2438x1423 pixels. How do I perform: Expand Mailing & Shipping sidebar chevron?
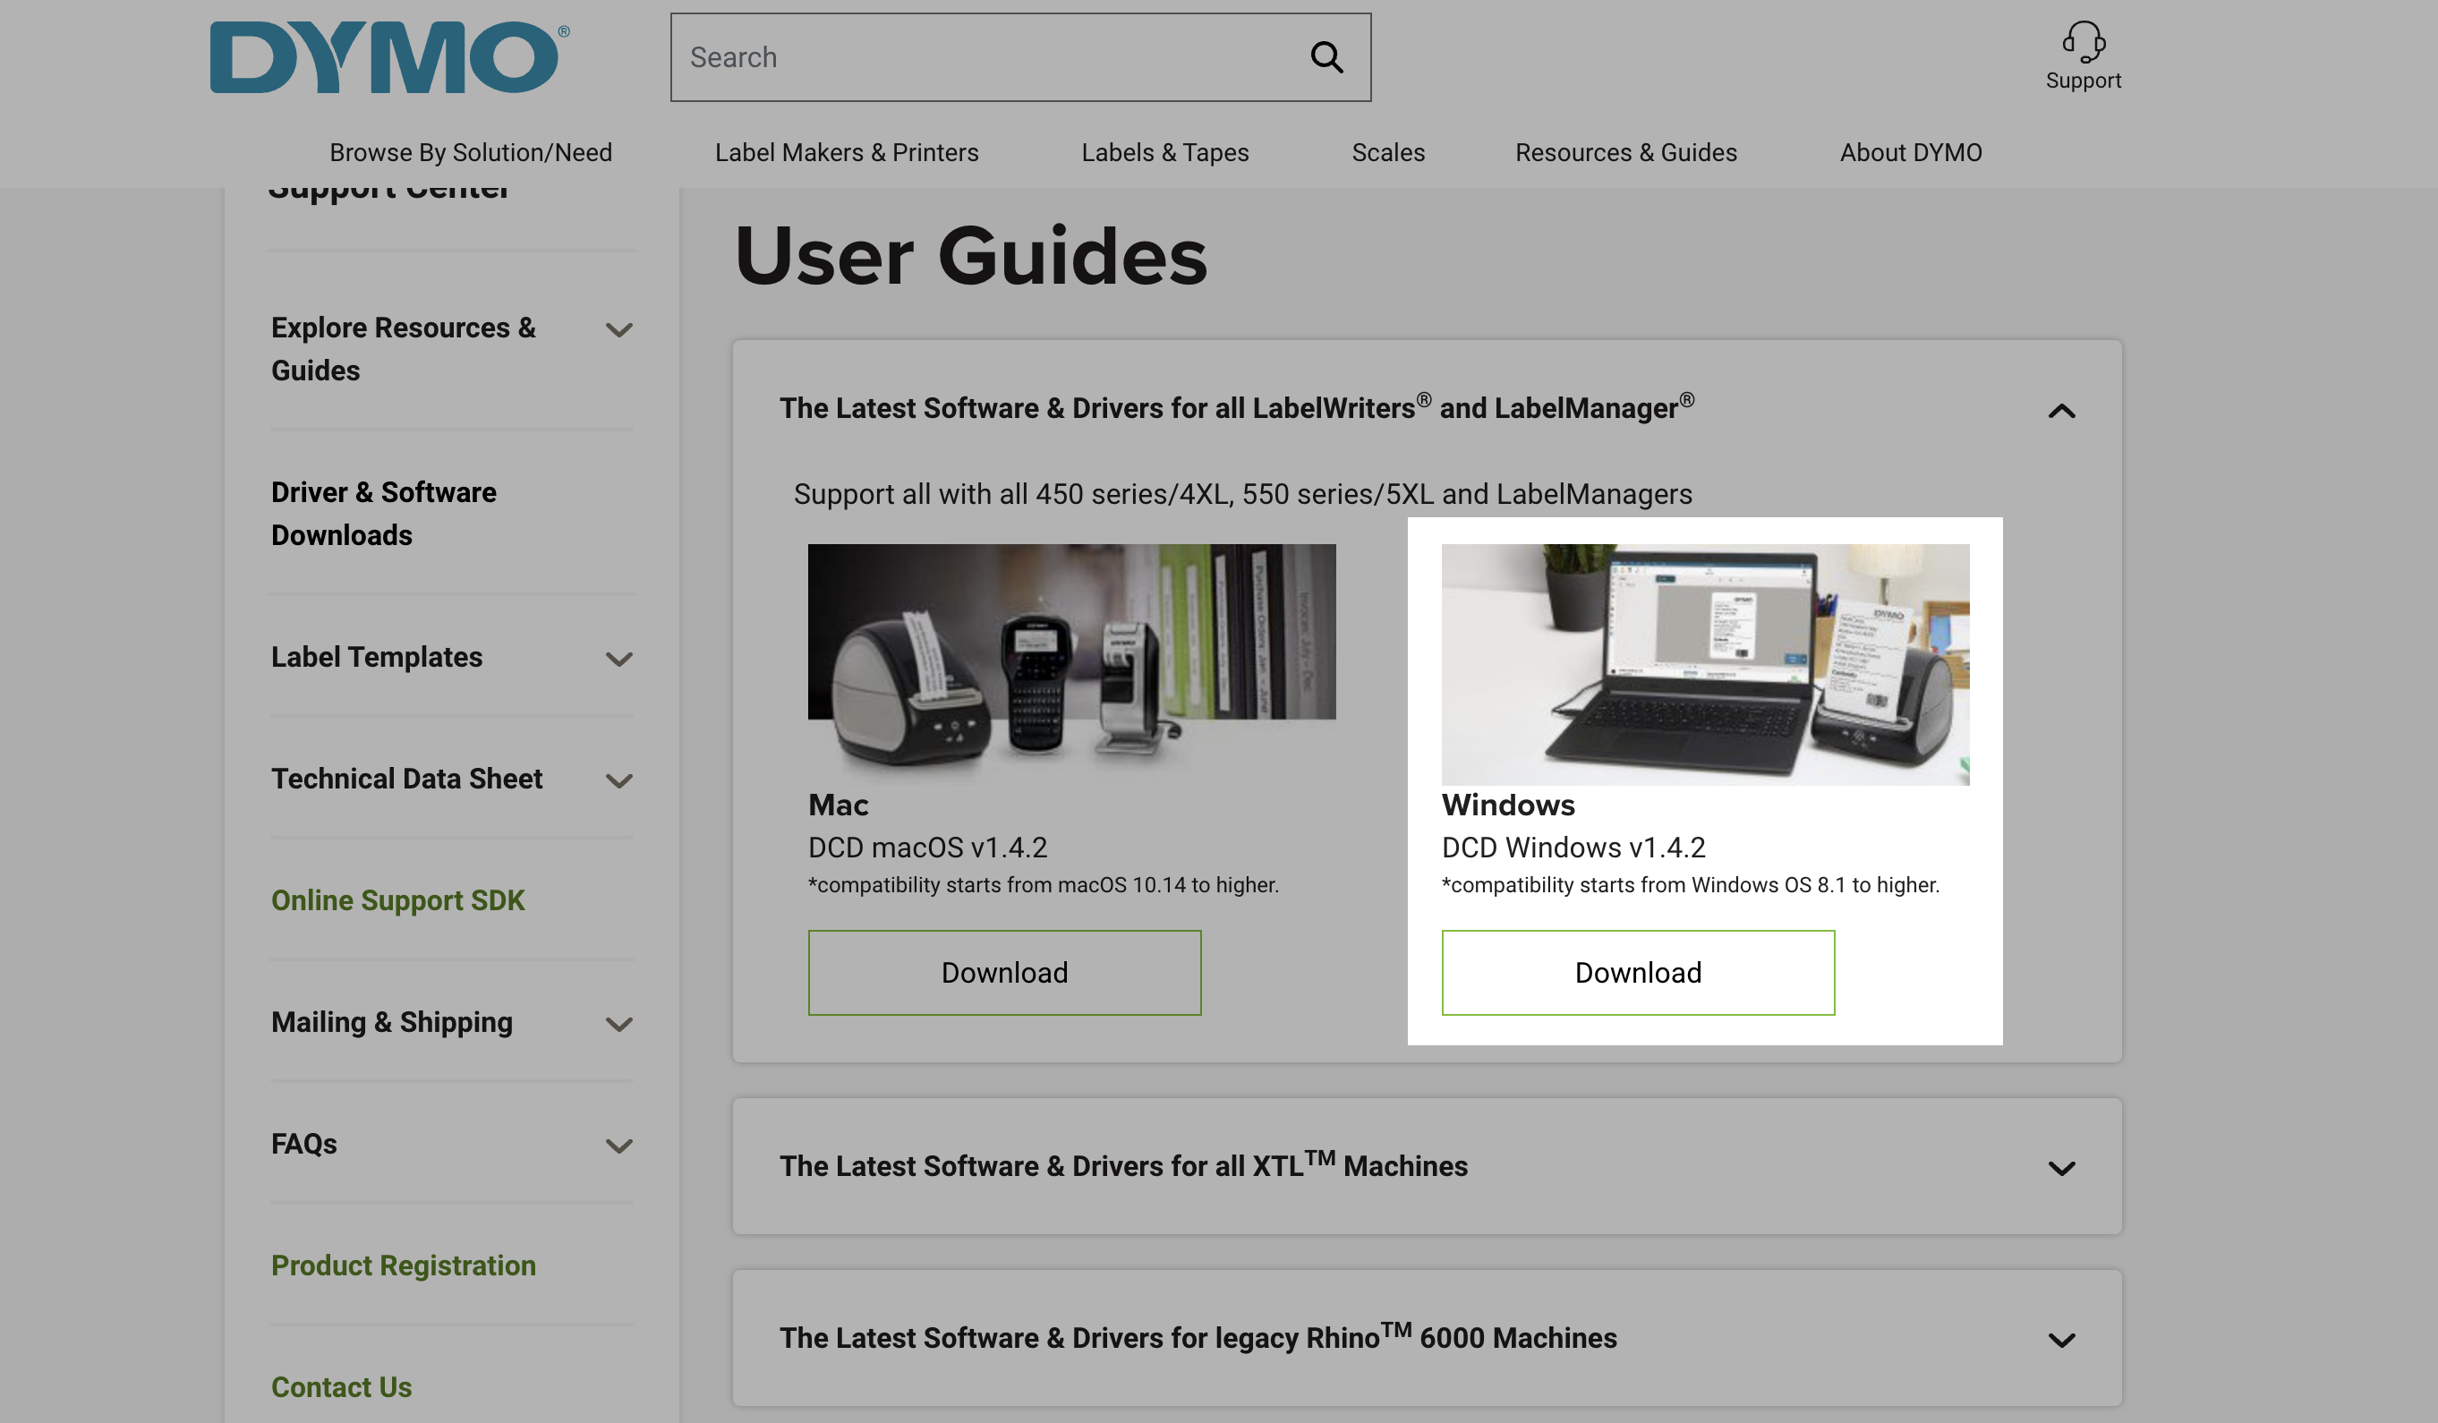[619, 1025]
